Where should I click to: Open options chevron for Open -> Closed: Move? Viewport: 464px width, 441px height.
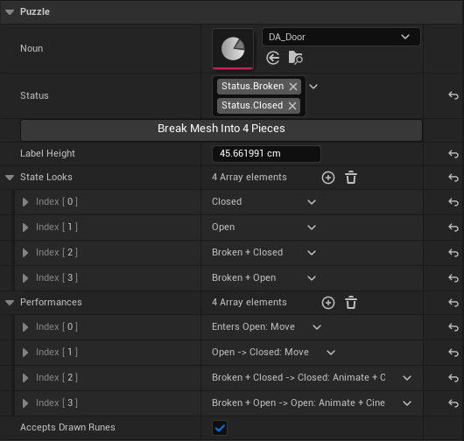click(x=331, y=353)
